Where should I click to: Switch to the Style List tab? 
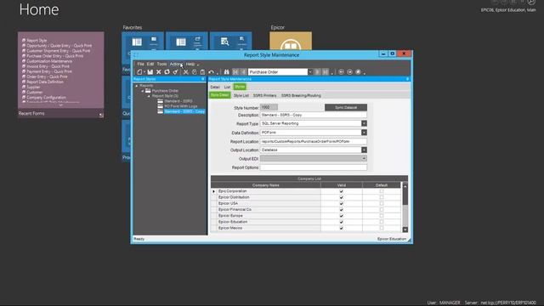(241, 95)
